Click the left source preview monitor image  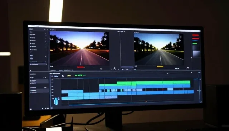point(79,48)
